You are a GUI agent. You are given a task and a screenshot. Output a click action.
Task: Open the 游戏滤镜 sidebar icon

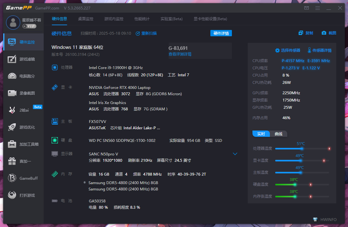coord(12,59)
